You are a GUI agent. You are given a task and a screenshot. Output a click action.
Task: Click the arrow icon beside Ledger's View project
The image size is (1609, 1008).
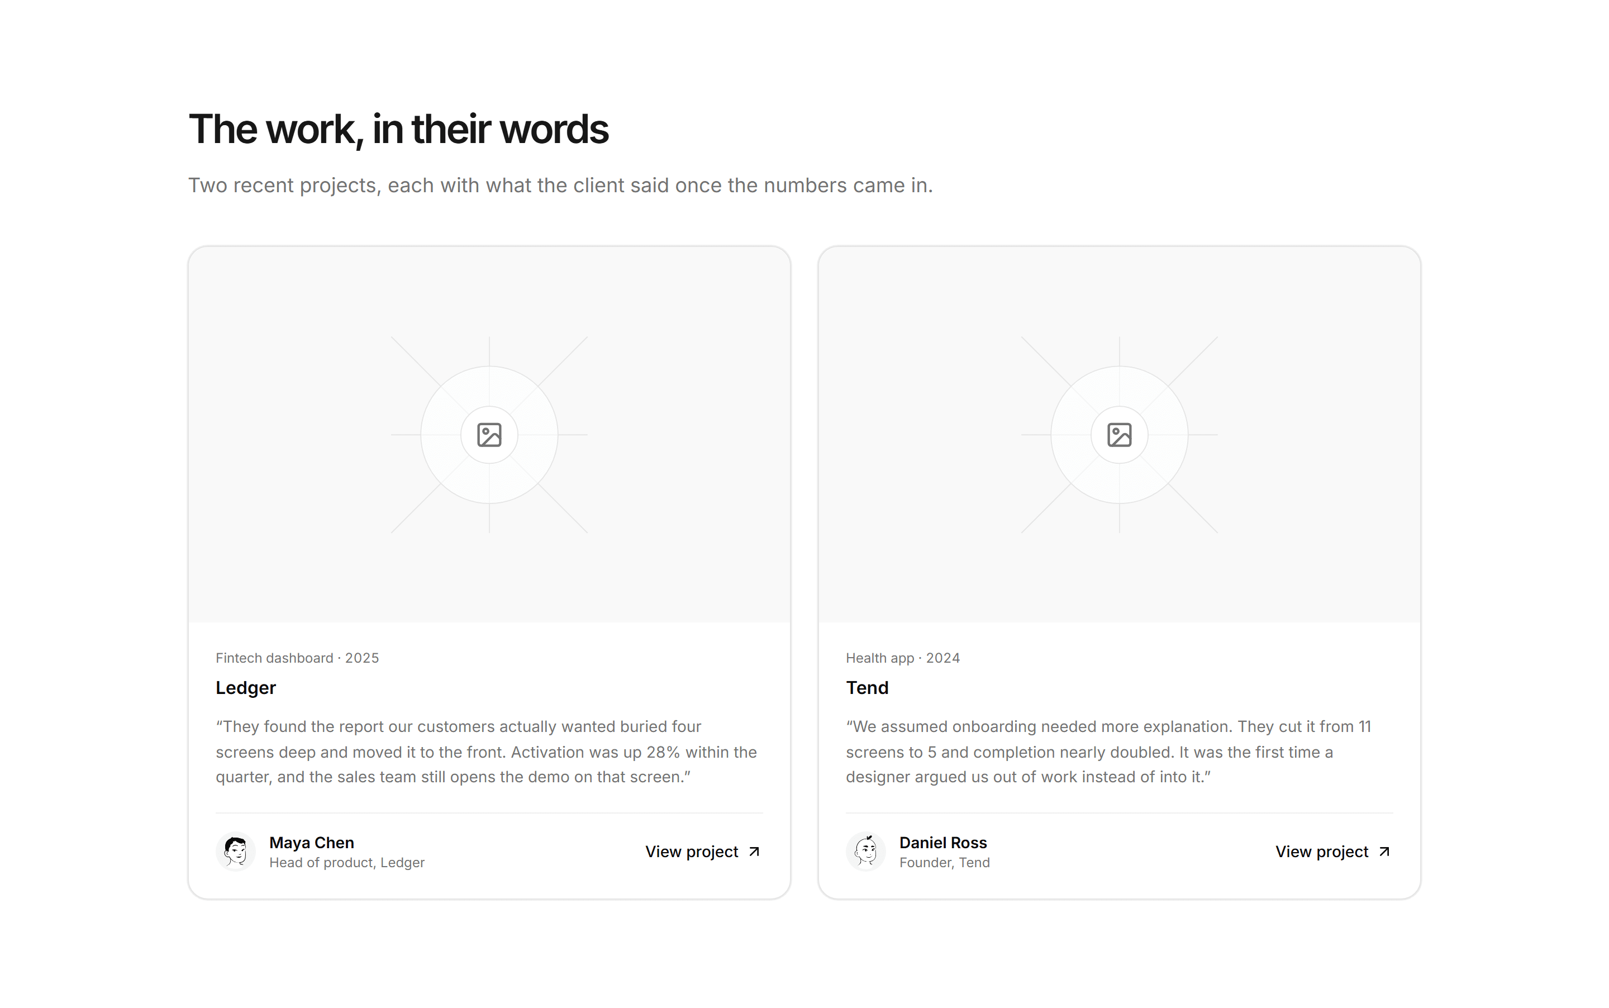click(x=754, y=852)
